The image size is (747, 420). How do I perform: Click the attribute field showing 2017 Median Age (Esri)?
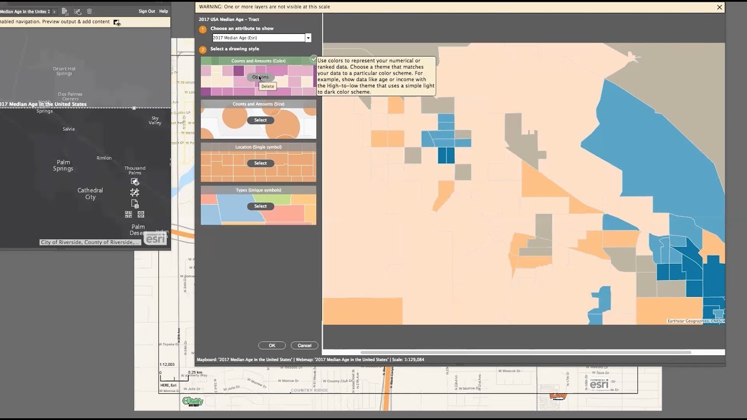(x=259, y=38)
